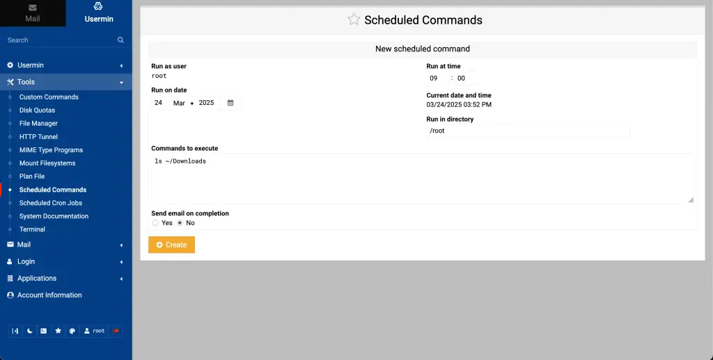Open MIME Type Programs
The image size is (713, 360).
tap(51, 150)
